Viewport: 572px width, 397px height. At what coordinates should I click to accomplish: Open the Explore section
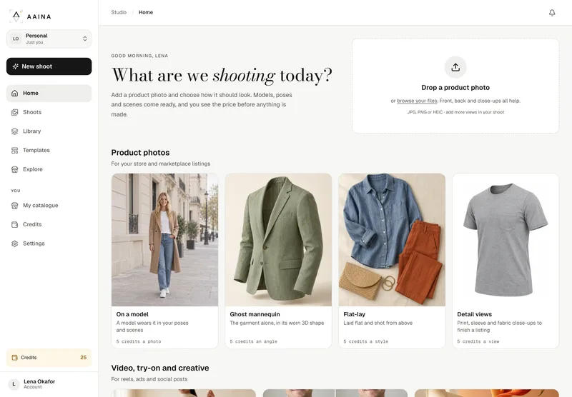coord(49,169)
